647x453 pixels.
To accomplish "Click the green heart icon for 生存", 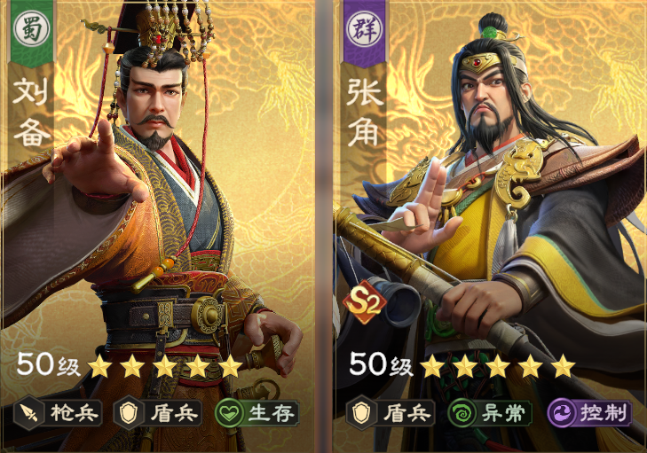I will (x=229, y=412).
